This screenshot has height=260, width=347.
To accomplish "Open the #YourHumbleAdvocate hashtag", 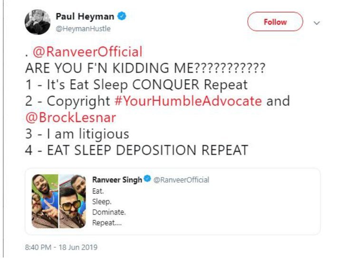I will (x=189, y=101).
